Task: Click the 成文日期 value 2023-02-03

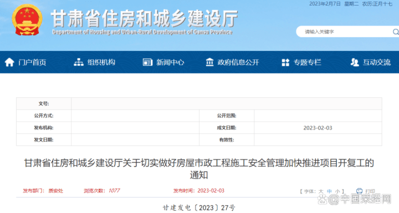Action: (318, 128)
